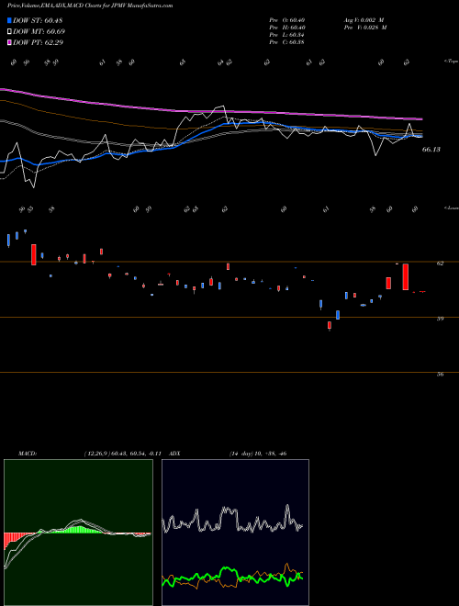The height and width of the screenshot is (606, 459).
Task: Click the blue DOW ST legend swatch
Action: click(x=9, y=20)
